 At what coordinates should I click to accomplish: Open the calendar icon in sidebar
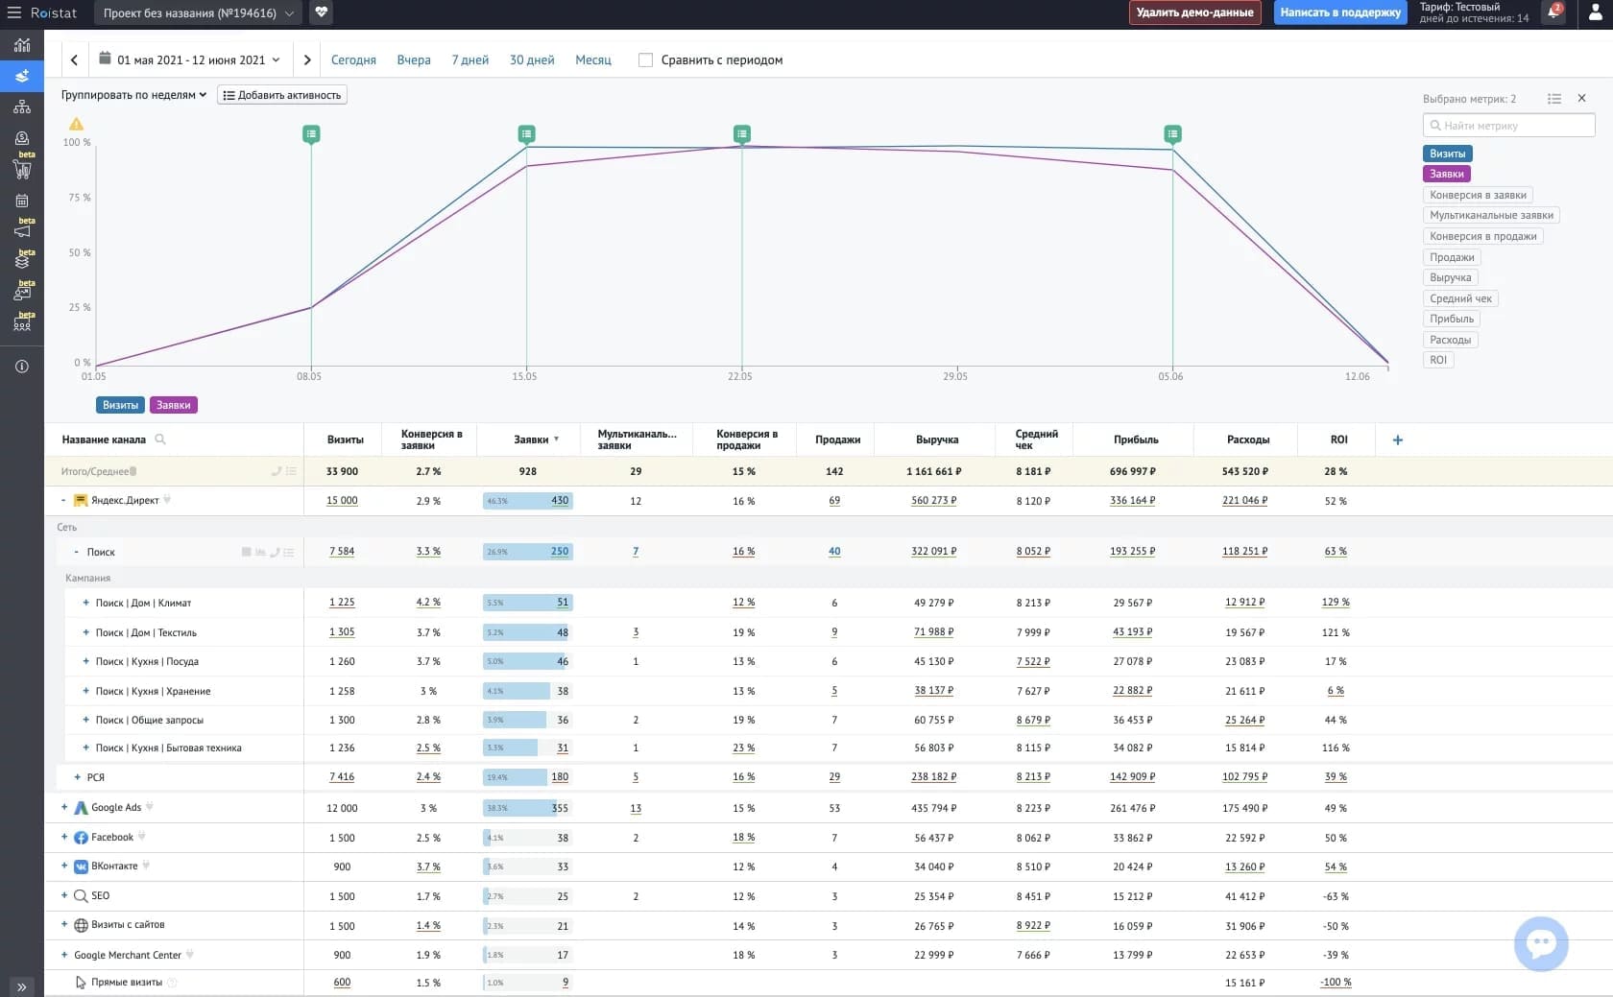click(22, 201)
